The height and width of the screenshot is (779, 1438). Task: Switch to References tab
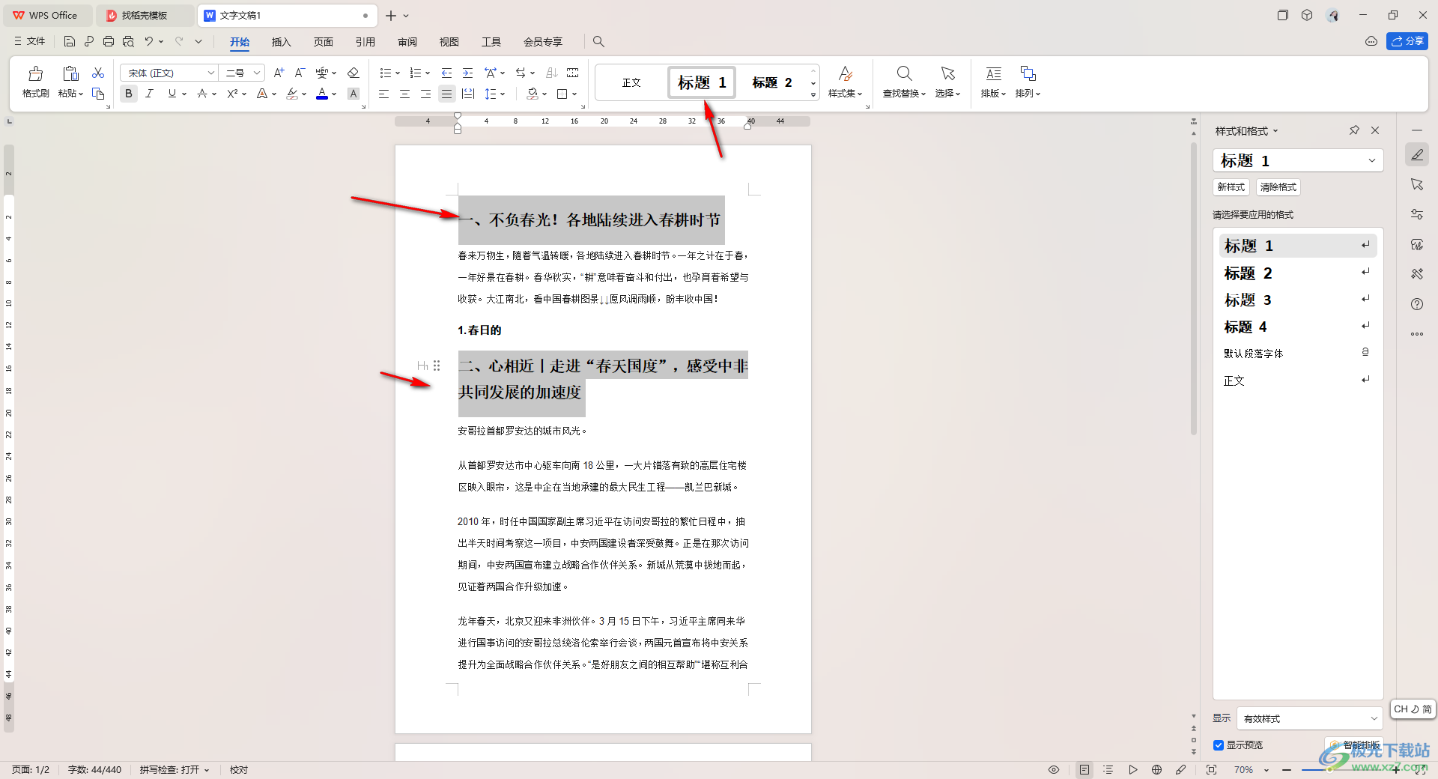(x=365, y=42)
